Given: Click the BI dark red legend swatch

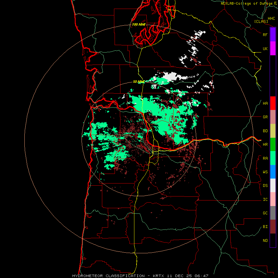Looking at the screenshot, I should click(x=273, y=227).
